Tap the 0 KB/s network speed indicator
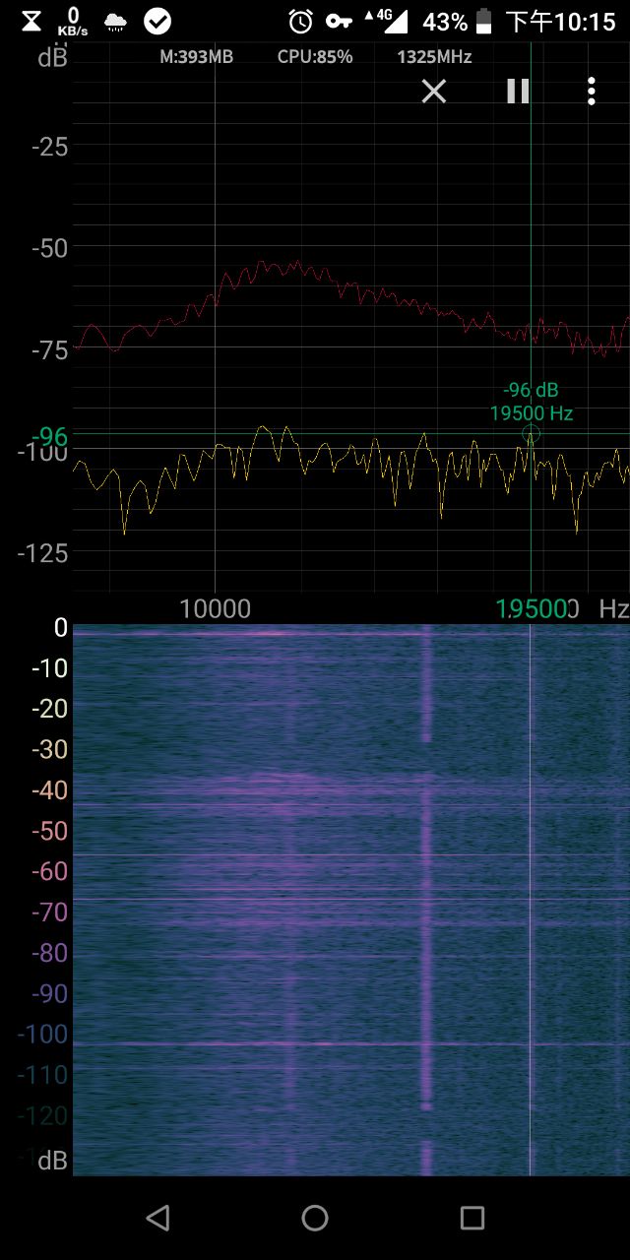 pyautogui.click(x=74, y=21)
